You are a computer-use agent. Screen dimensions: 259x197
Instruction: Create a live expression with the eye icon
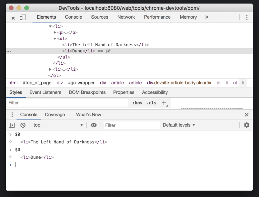[x=94, y=125]
